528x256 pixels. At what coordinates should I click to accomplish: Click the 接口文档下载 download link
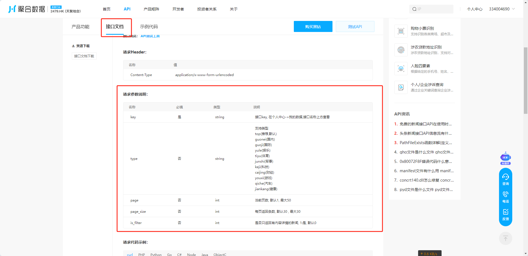pos(84,56)
